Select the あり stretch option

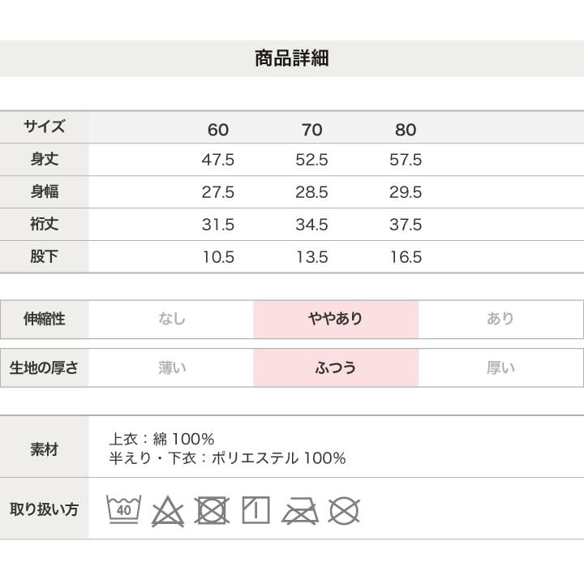coord(500,319)
